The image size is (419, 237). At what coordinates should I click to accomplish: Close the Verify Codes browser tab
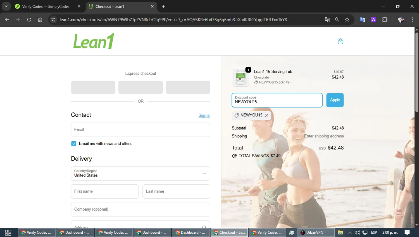point(79,6)
